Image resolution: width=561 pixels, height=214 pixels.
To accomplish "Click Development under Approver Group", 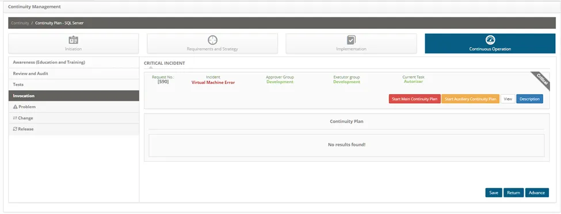I will click(x=280, y=81).
